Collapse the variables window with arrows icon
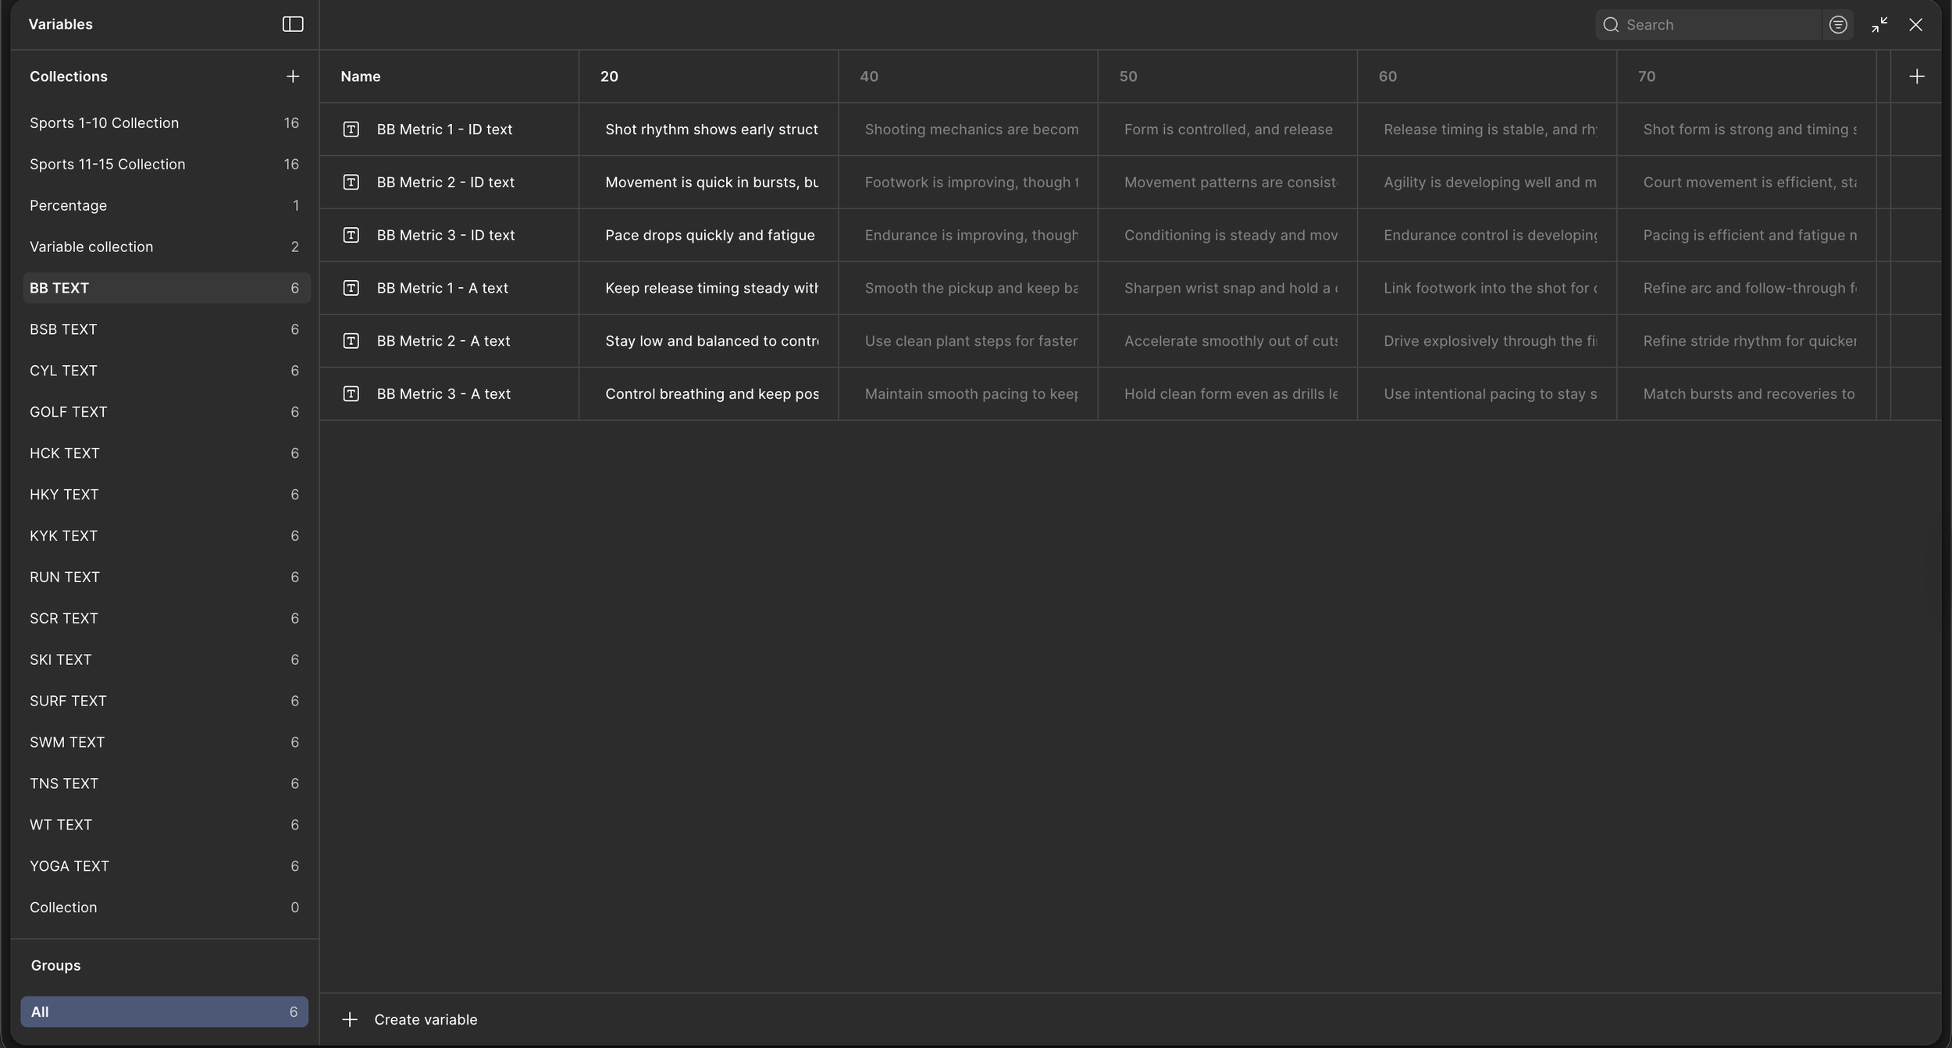Viewport: 1952px width, 1048px height. 1879,25
